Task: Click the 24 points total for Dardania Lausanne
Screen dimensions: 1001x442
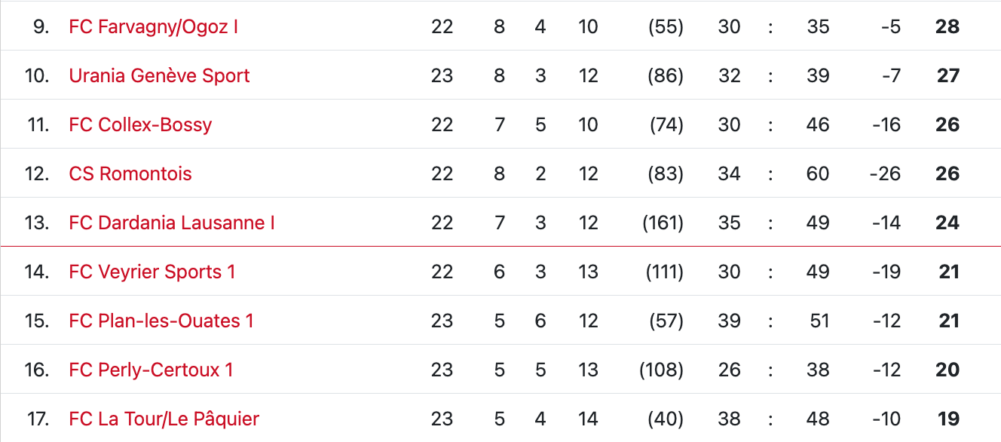Action: (947, 223)
